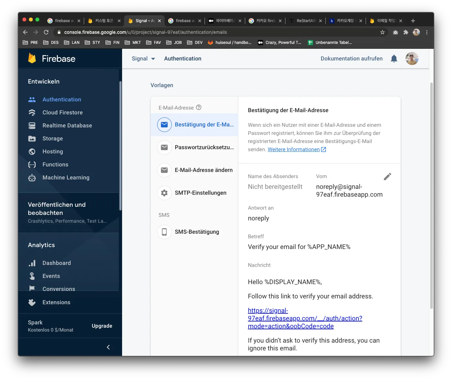Screen dimensions: 452x380
Task: Follow the signal-97eaf.firebaseapp.com verification link
Action: coord(305,318)
